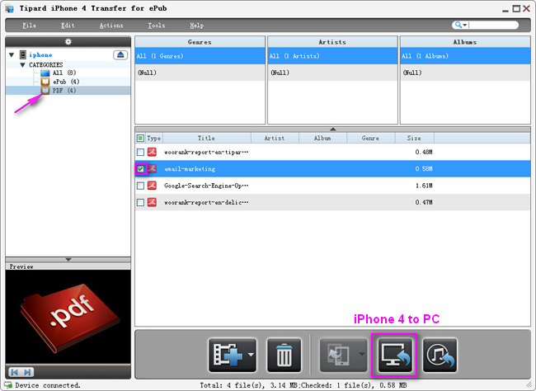
Task: Select the iphone device label
Action: pos(40,54)
